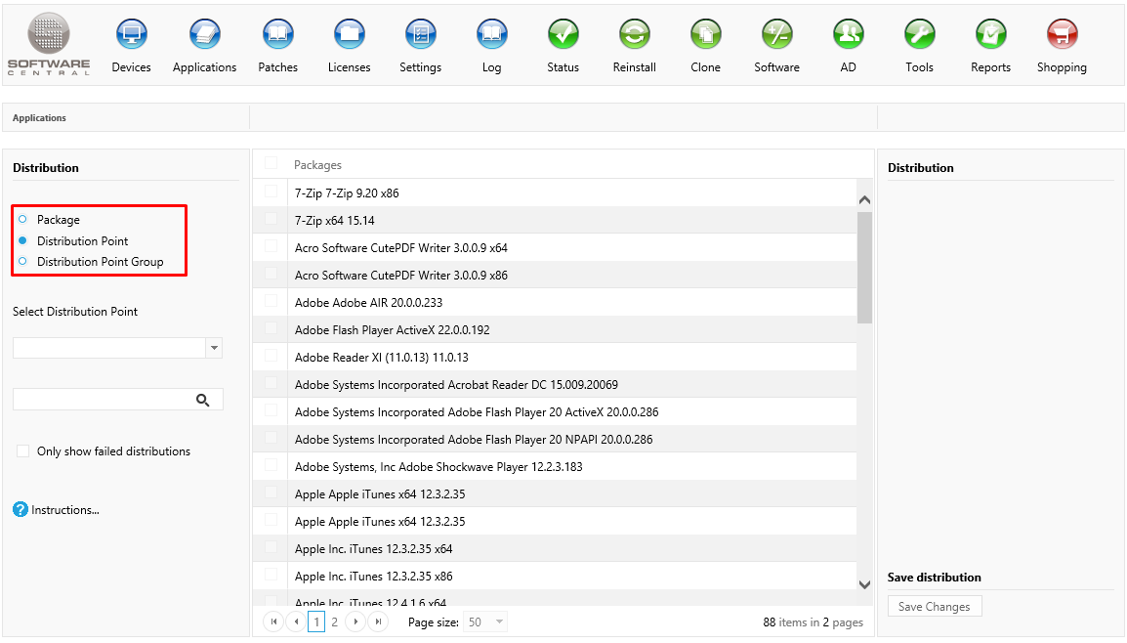Open the Clone tool icon
This screenshot has width=1127, height=643.
click(x=705, y=36)
